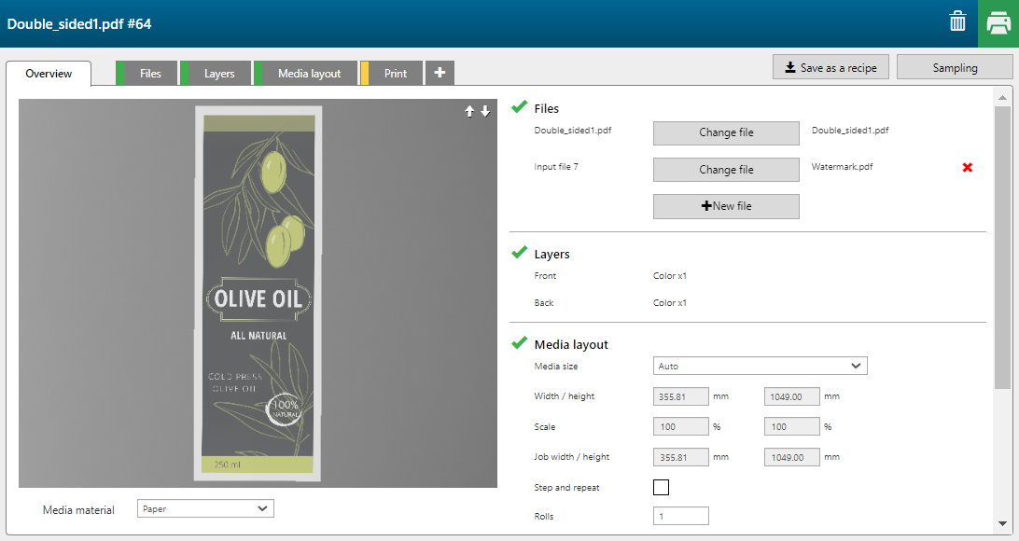Click the green printer icon
This screenshot has width=1019, height=541.
coord(998,22)
